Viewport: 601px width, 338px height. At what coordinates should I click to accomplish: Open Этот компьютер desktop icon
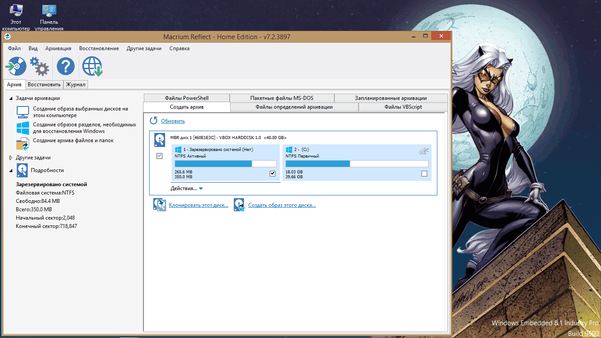coord(16,18)
